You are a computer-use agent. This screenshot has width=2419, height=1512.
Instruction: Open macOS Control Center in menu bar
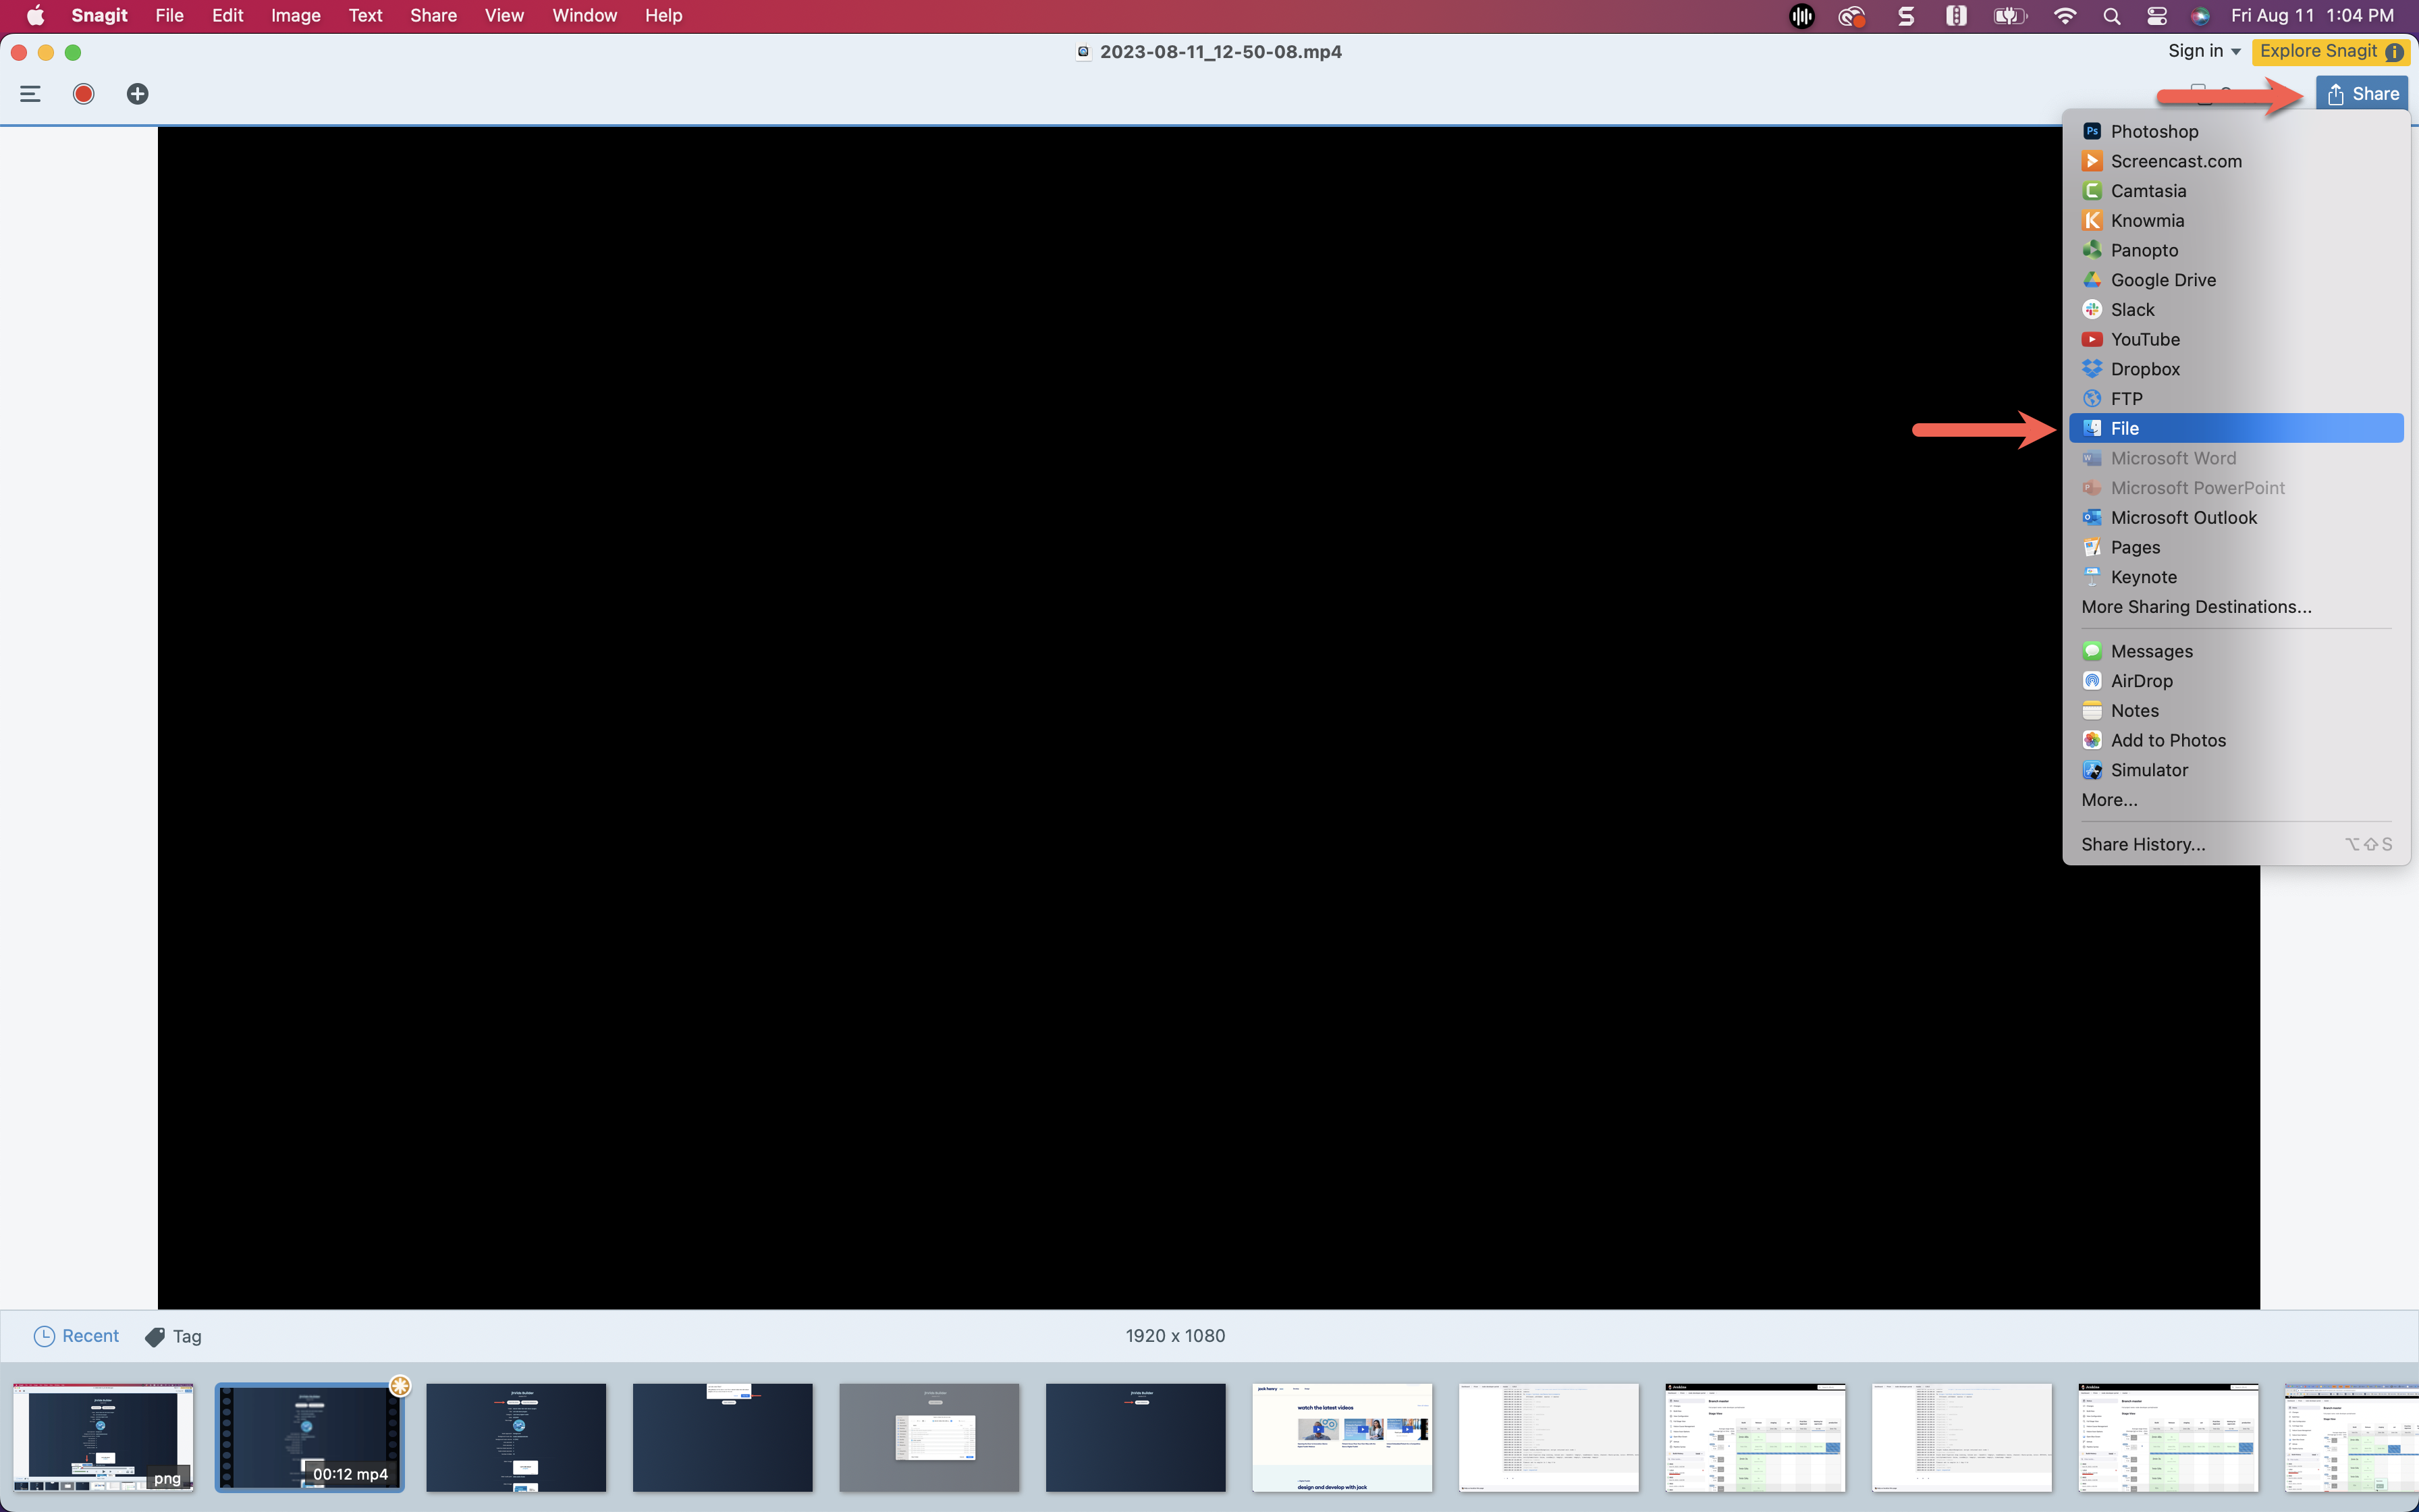(2156, 15)
